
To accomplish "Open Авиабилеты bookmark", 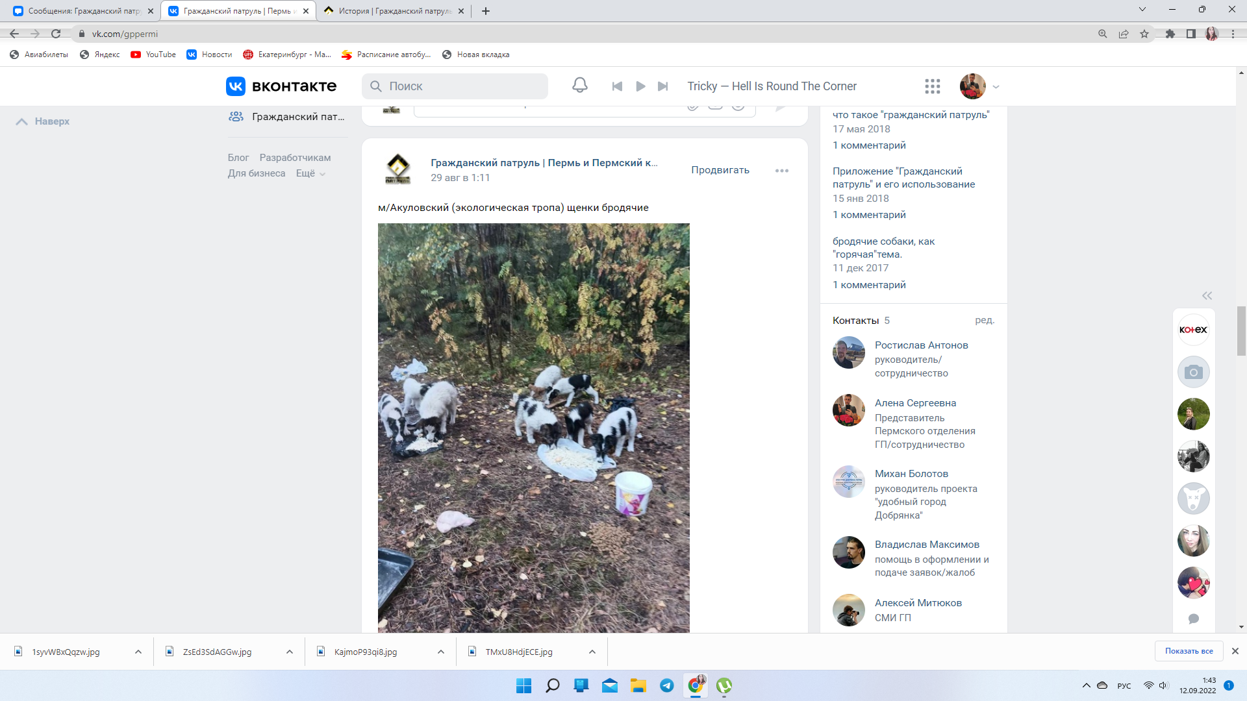I will pos(38,55).
